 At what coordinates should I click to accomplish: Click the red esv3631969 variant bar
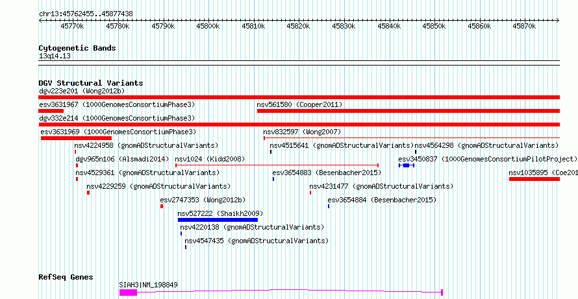pos(76,138)
